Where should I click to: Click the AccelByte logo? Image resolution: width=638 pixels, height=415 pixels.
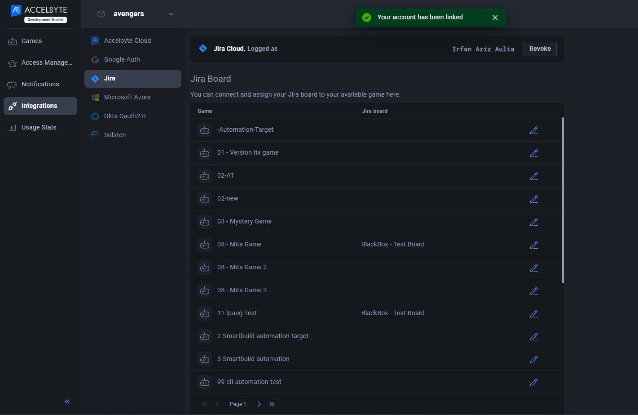(39, 13)
